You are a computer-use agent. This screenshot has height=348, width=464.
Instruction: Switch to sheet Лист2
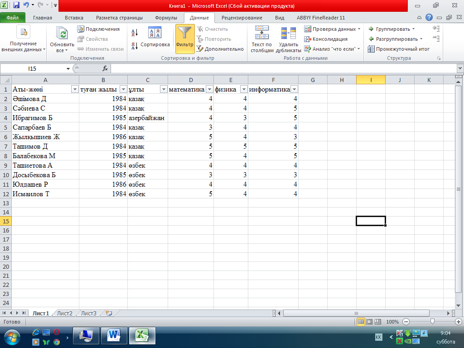pos(64,313)
